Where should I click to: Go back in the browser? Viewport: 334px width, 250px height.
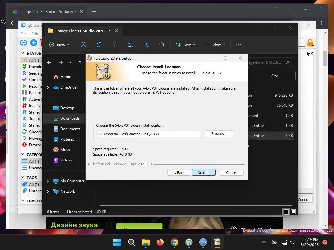coord(13,23)
